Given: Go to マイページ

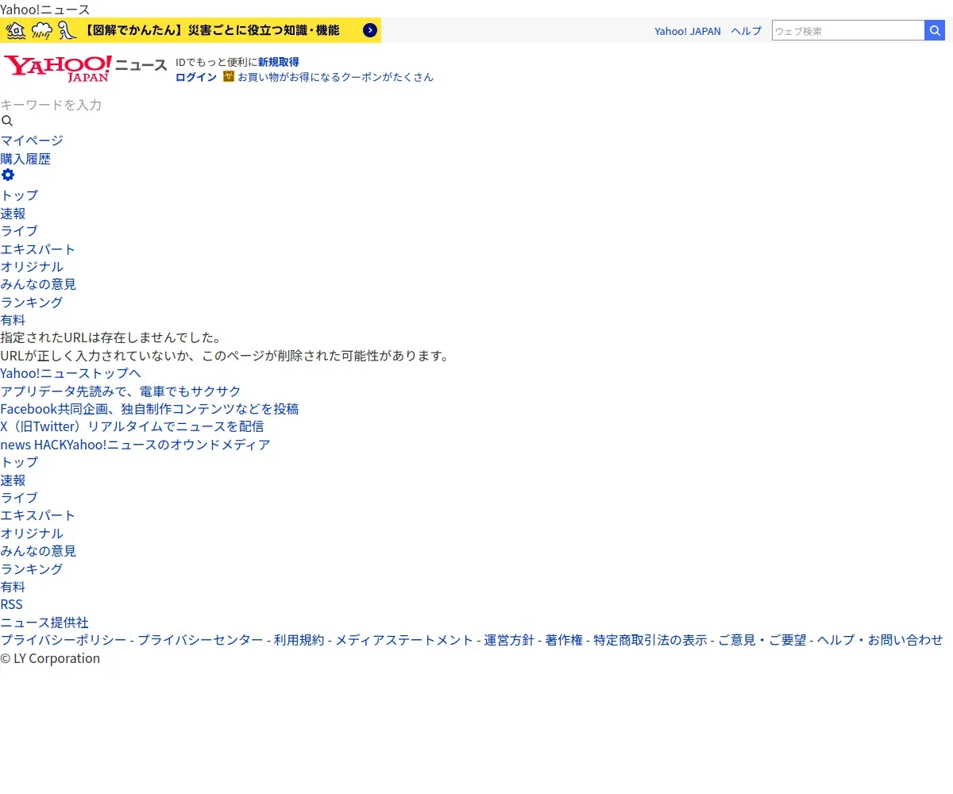Looking at the screenshot, I should tap(32, 141).
